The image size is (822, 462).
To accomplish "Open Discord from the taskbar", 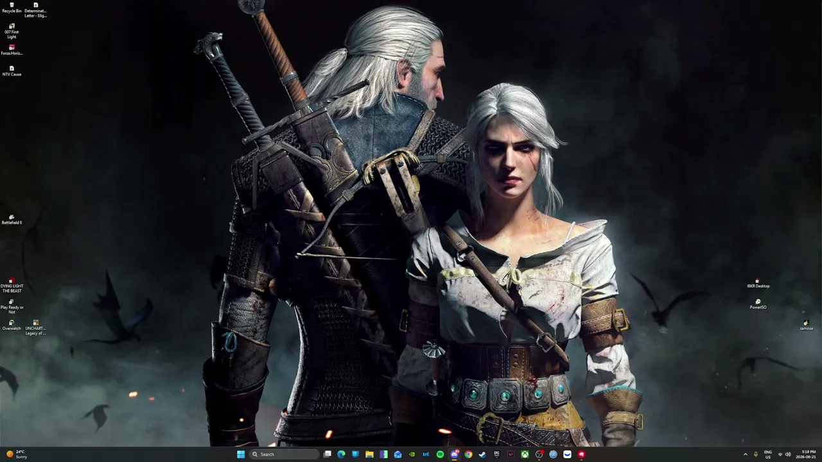I will (454, 454).
